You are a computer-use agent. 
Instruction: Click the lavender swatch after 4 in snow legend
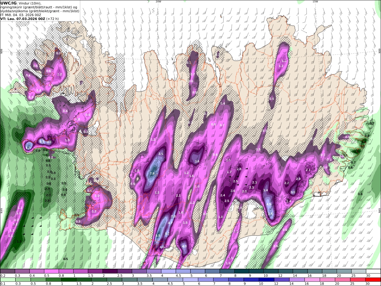(x=168, y=271)
